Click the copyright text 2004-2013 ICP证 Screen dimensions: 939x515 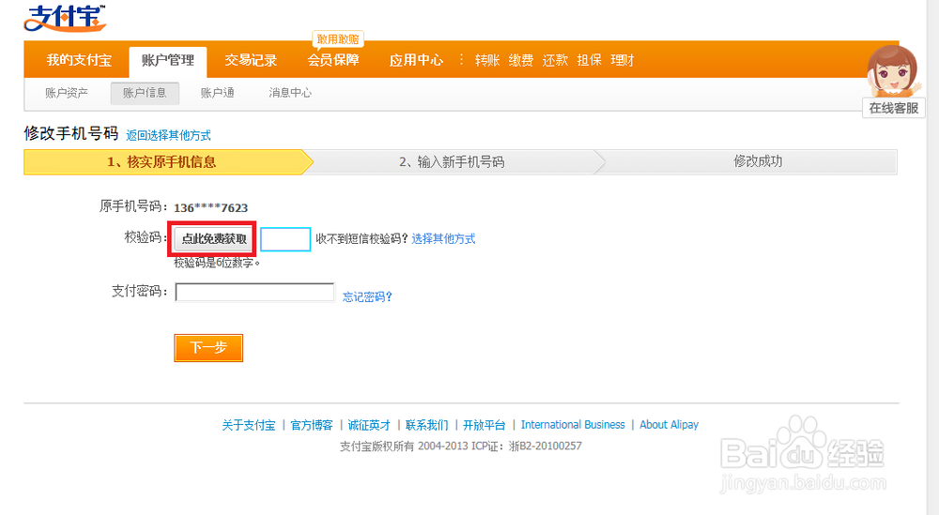461,446
